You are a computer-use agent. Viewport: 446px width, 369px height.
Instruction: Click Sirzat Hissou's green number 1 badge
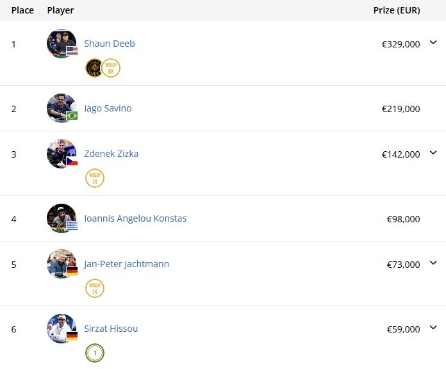pos(95,353)
